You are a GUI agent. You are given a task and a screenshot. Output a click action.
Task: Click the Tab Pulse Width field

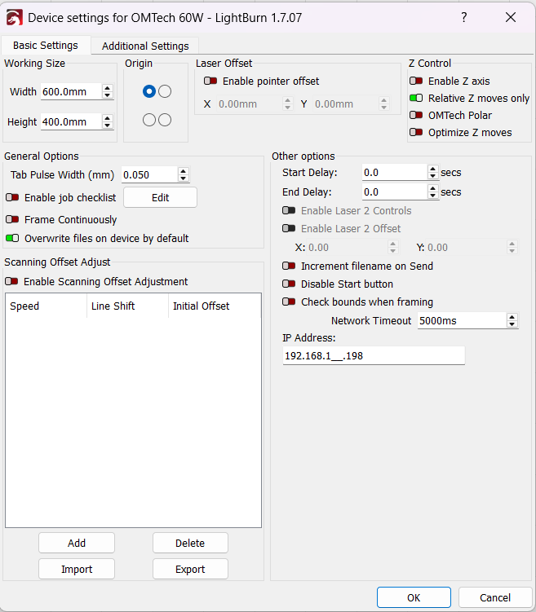tap(149, 174)
